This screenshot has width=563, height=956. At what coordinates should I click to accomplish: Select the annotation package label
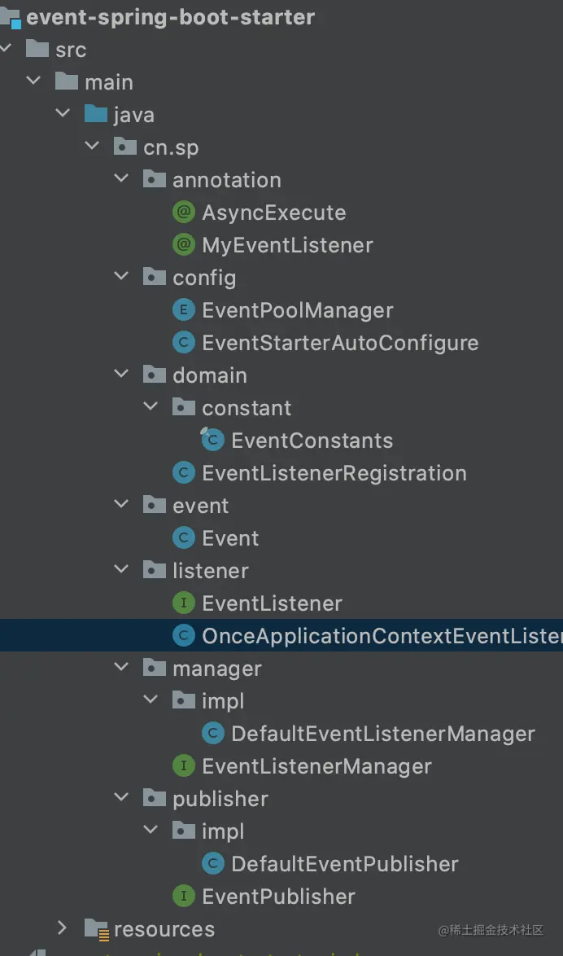click(x=227, y=181)
